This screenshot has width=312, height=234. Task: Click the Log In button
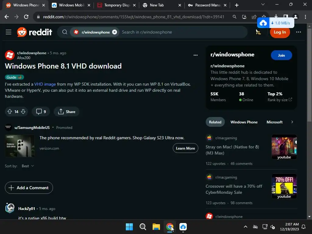coord(280,32)
